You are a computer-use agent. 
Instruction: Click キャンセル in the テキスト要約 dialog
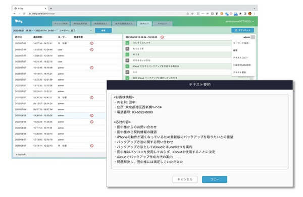pyautogui.click(x=185, y=179)
